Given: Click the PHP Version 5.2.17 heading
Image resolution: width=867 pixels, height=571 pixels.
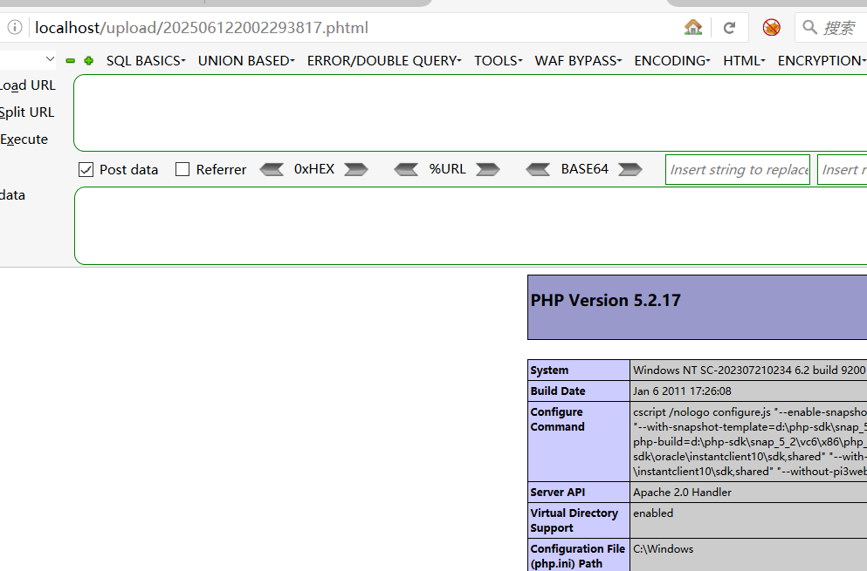Looking at the screenshot, I should [605, 301].
